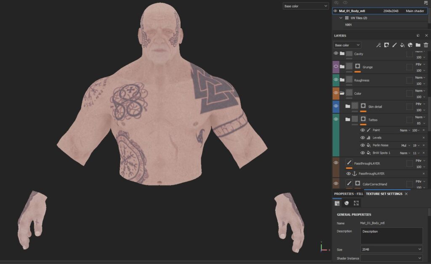
Task: Add a fill layer with the bucket icon
Action: coord(402,45)
